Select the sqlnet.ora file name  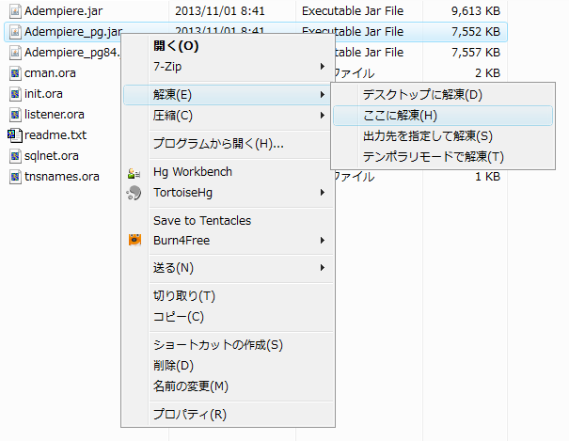tap(52, 156)
